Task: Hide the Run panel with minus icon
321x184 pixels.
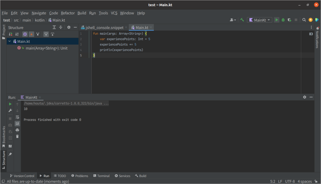Action: (x=311, y=97)
